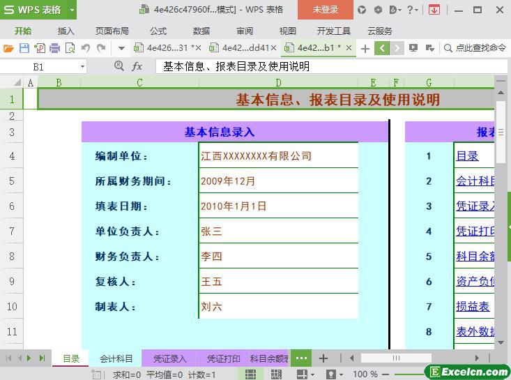Click the open folder icon in toolbar
This screenshot has width=511, height=380.
pos(8,48)
